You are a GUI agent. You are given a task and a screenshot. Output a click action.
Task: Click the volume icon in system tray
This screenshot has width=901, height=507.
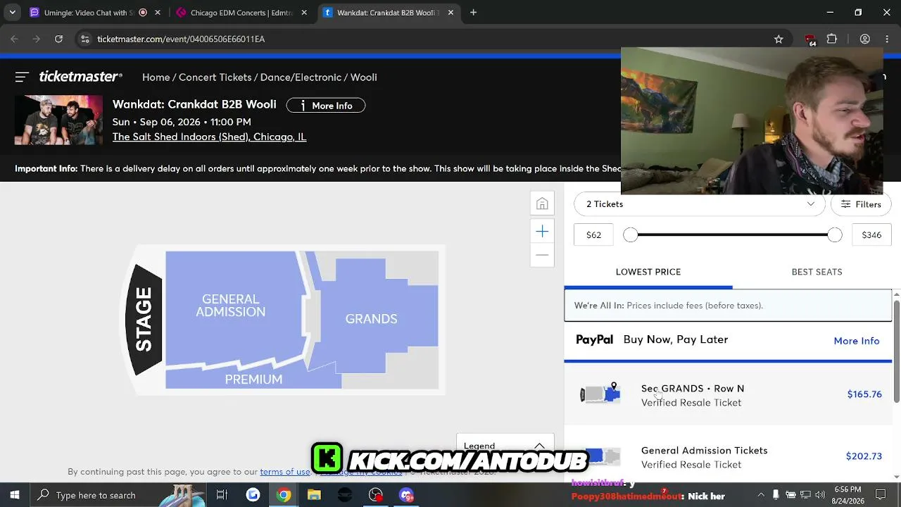[820, 495]
